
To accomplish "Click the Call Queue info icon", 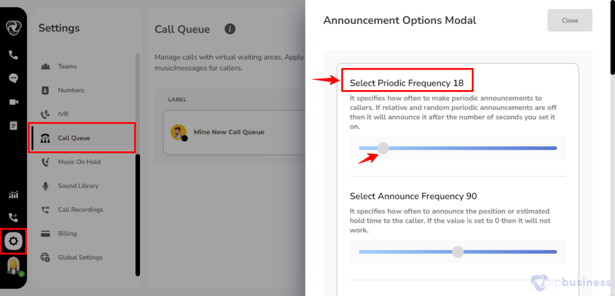I will (x=230, y=29).
